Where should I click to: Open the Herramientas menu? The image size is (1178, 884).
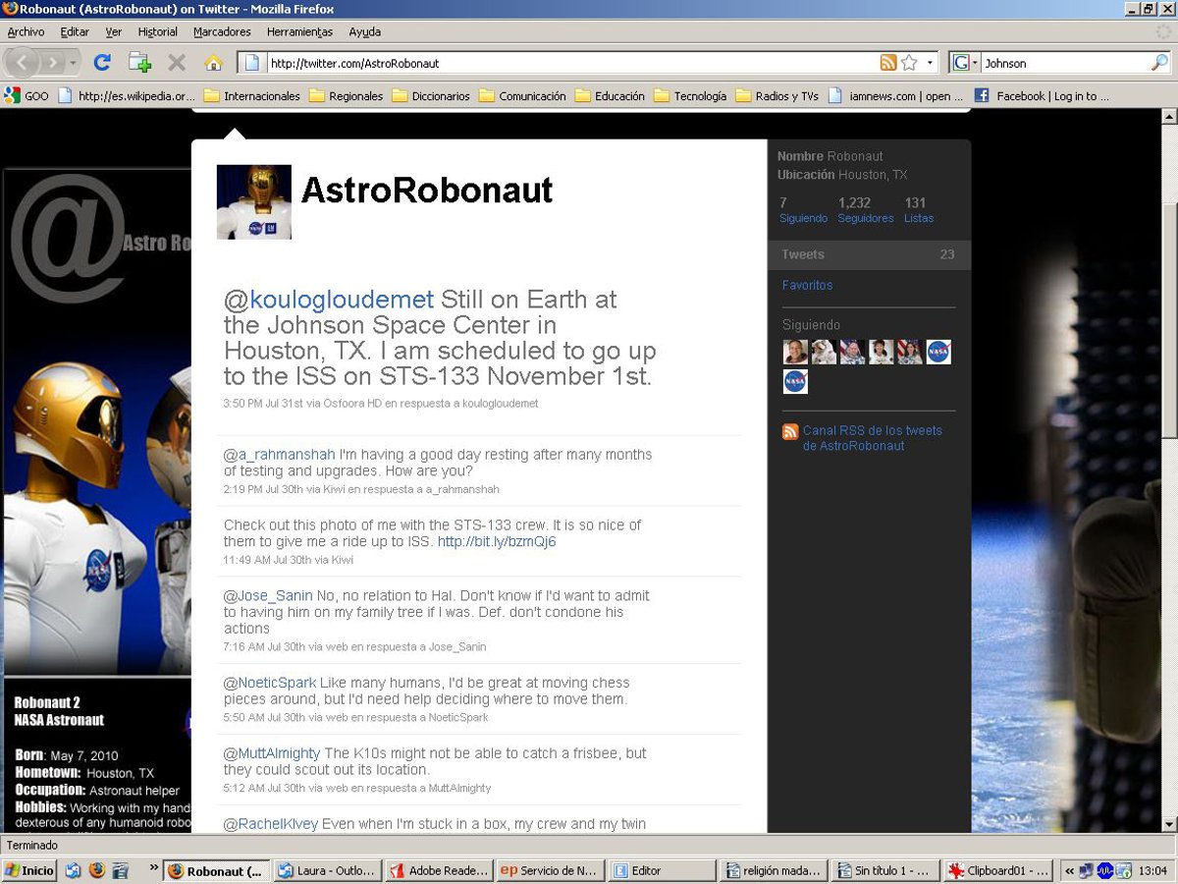[x=299, y=31]
